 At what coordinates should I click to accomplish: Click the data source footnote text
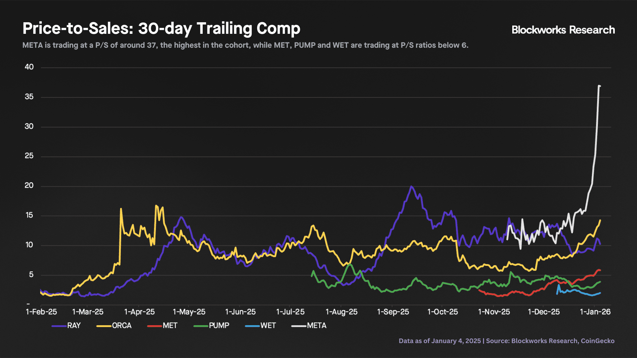click(x=506, y=341)
